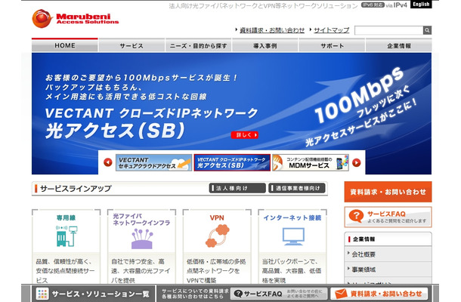Click the envelope icon in the bottom bar
Screen dimensions: 461x302
(341, 294)
